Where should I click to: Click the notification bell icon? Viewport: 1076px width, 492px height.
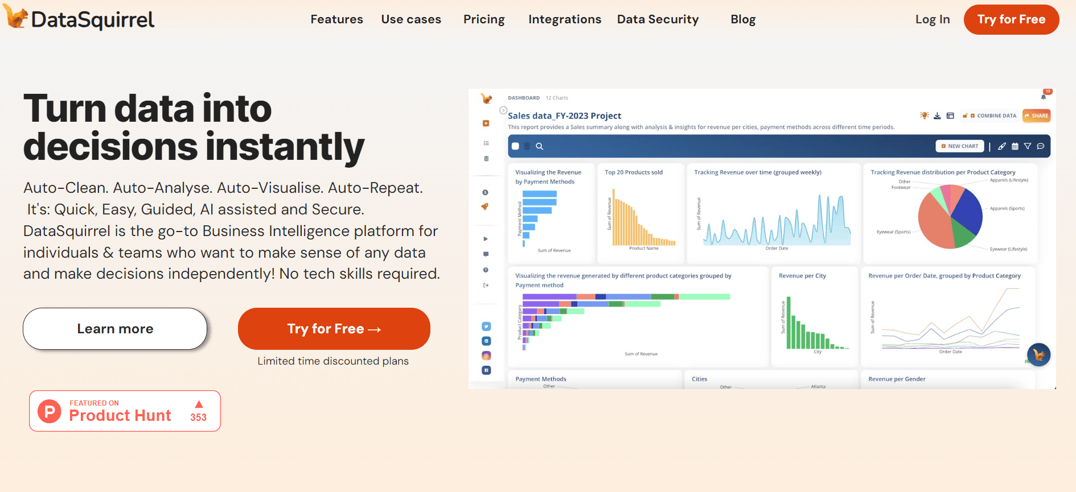click(1044, 96)
